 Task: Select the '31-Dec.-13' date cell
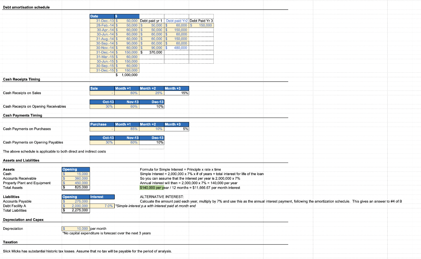(102, 21)
